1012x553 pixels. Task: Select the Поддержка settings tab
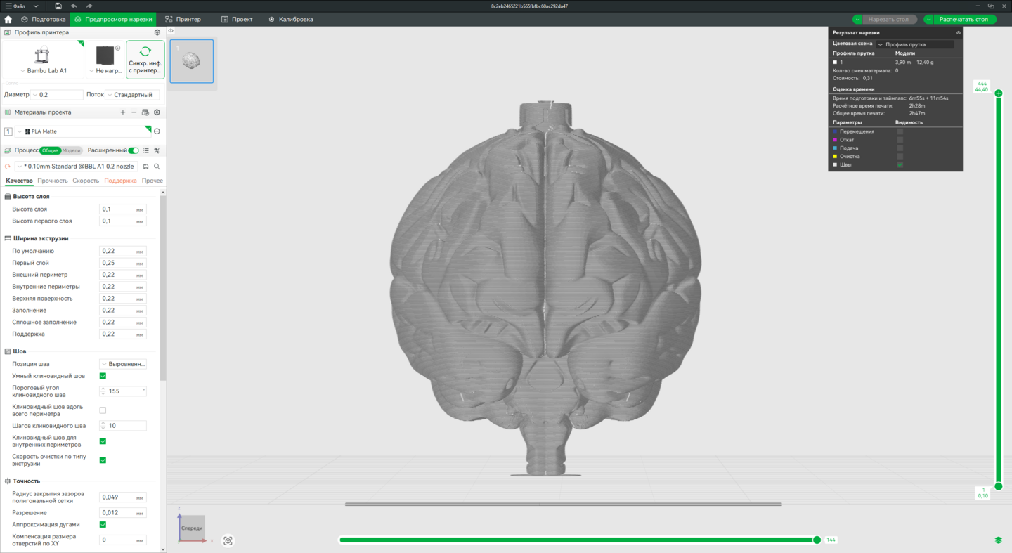point(120,181)
